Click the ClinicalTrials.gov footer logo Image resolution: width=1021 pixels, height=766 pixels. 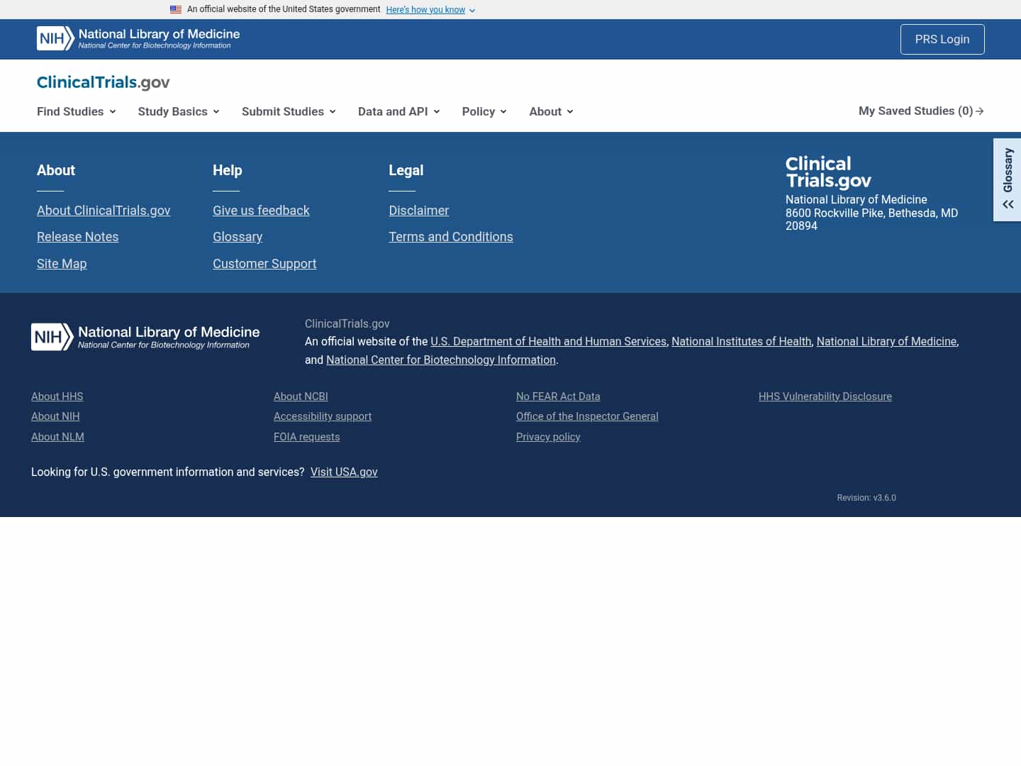pyautogui.click(x=828, y=172)
